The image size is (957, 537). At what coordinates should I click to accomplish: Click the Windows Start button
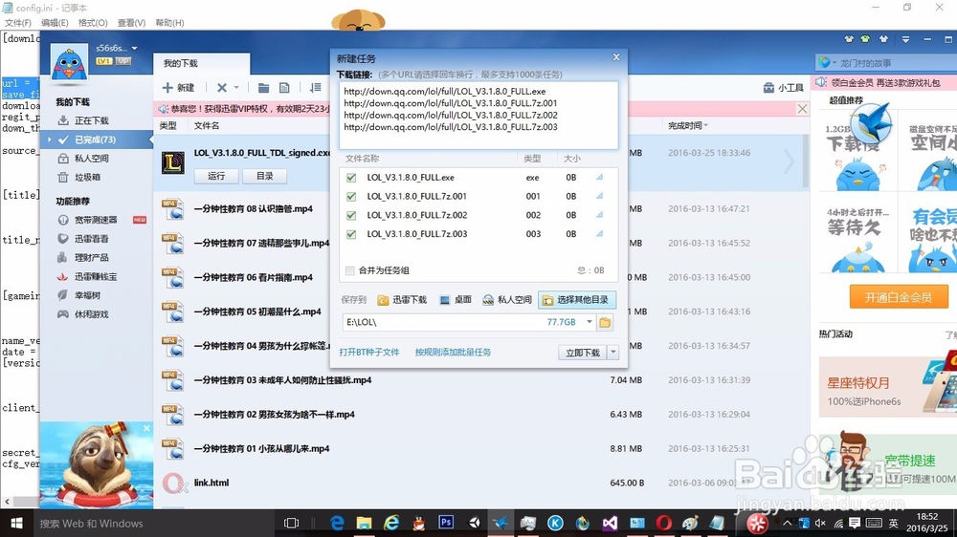17,523
